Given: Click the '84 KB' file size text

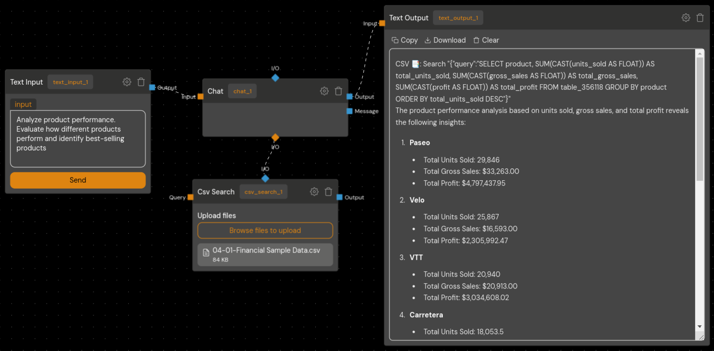Looking at the screenshot, I should tap(220, 260).
